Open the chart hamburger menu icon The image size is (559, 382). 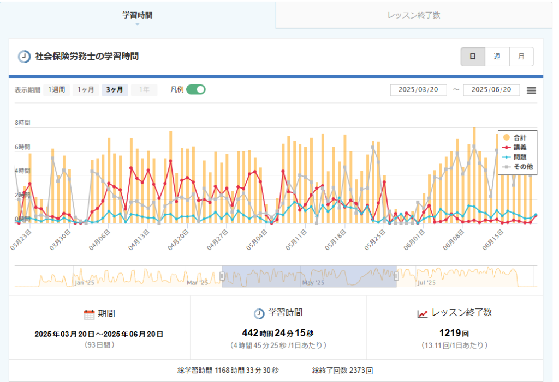pyautogui.click(x=531, y=90)
